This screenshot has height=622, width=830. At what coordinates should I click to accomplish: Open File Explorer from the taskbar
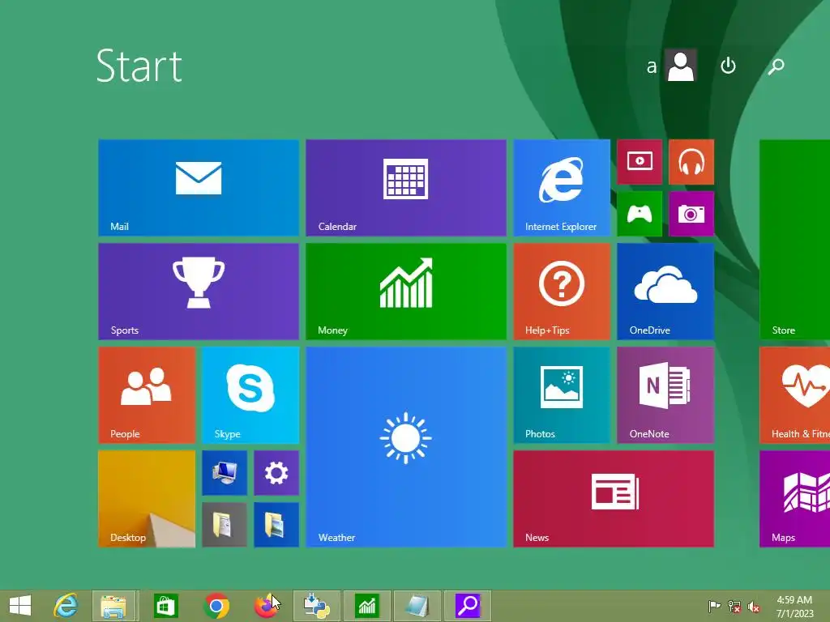pos(113,606)
